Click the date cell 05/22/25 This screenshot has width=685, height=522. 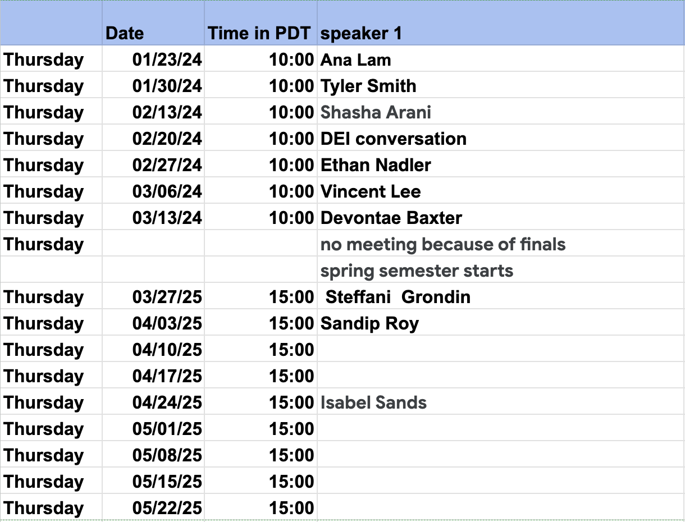pyautogui.click(x=167, y=508)
